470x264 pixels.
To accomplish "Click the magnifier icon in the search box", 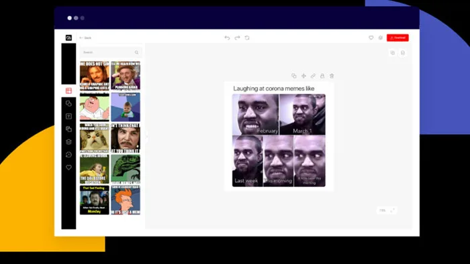I will [137, 52].
